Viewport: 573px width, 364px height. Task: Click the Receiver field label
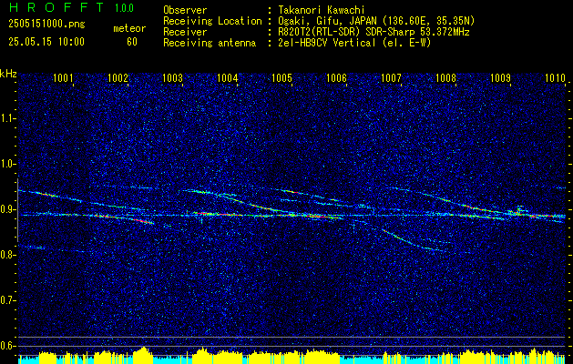pos(185,32)
